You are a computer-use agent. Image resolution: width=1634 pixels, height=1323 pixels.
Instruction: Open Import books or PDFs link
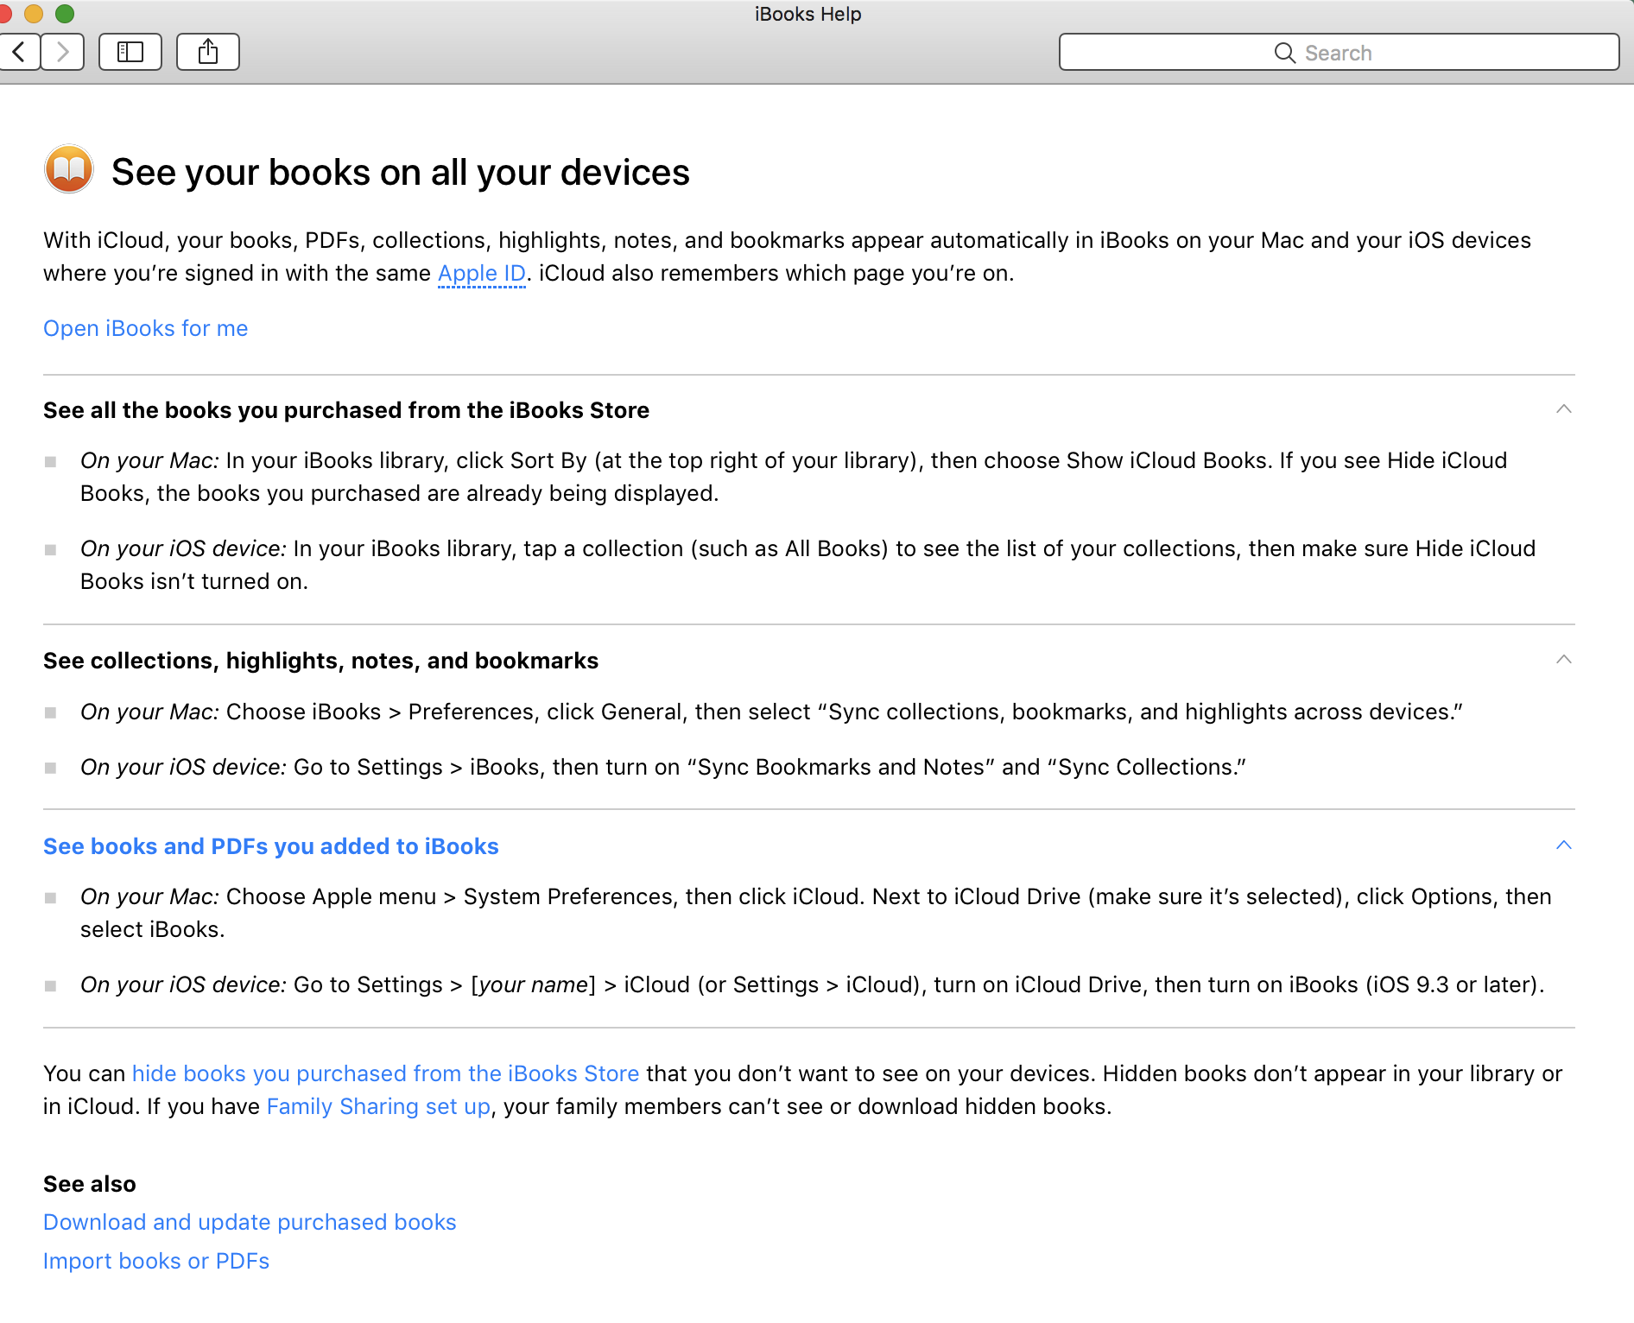point(156,1261)
